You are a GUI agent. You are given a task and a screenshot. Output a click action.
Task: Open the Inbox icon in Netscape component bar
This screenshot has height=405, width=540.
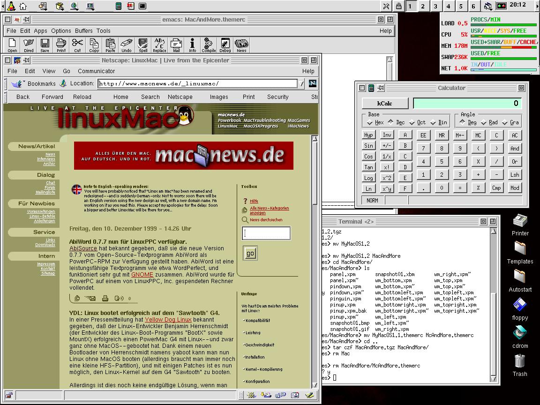coord(265,395)
